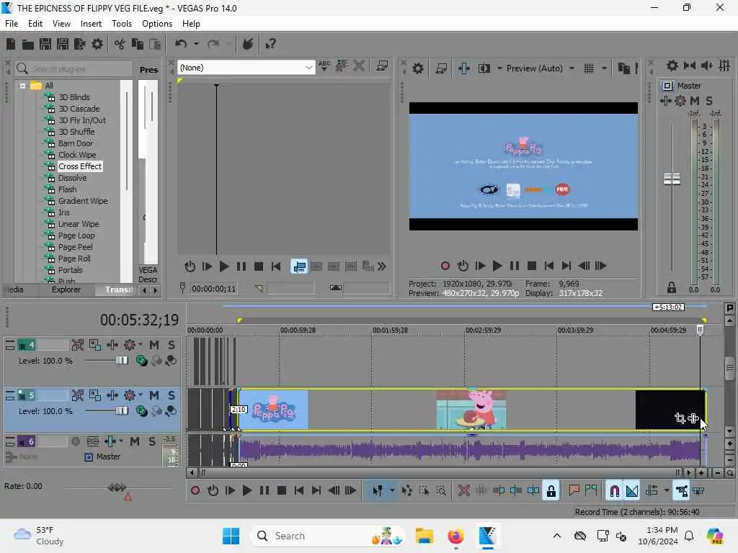The image size is (738, 553).
Task: Expand the undo history dropdown arrow
Action: click(x=196, y=44)
